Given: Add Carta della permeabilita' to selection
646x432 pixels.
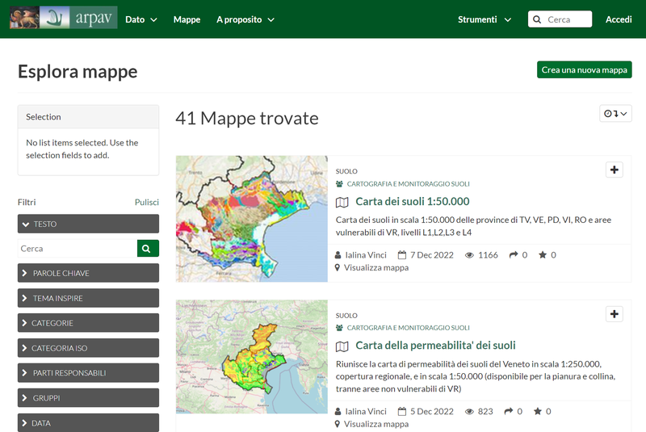Looking at the screenshot, I should [x=614, y=314].
